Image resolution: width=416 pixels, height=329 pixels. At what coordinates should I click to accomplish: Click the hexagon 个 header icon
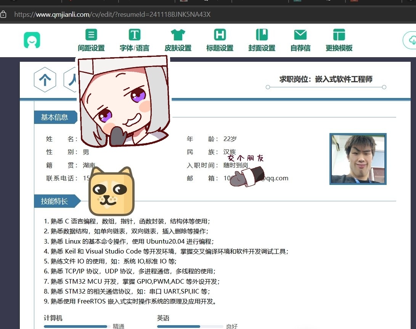point(45,80)
